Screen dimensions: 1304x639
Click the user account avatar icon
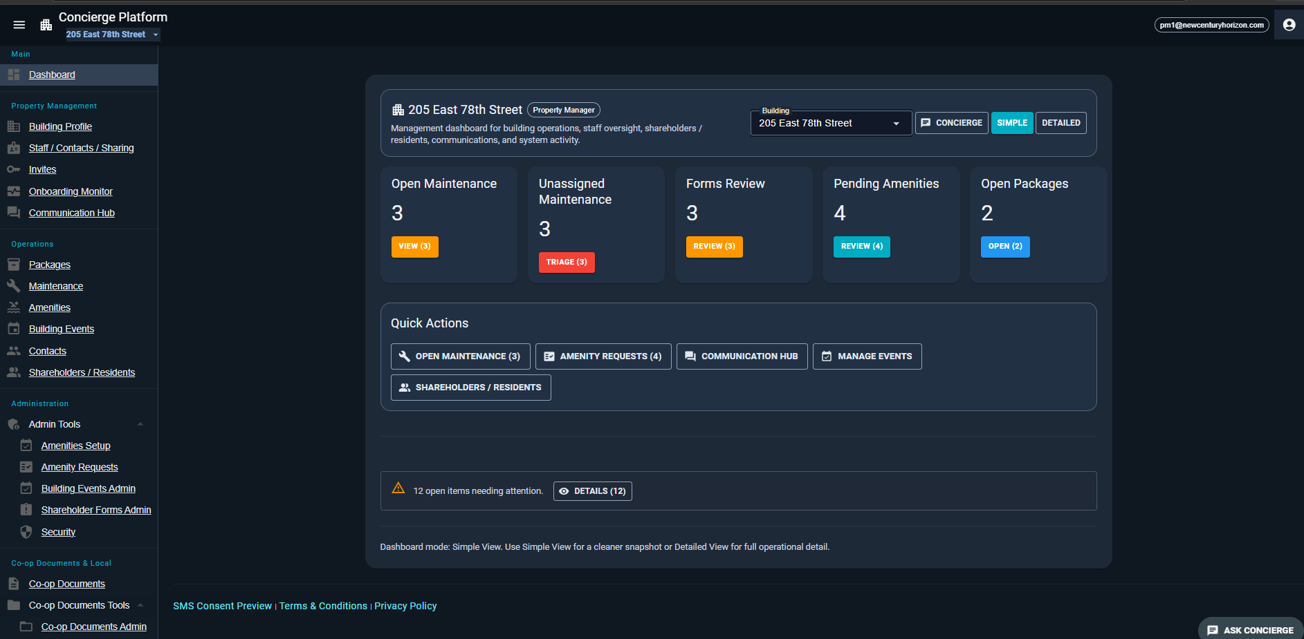click(1289, 25)
